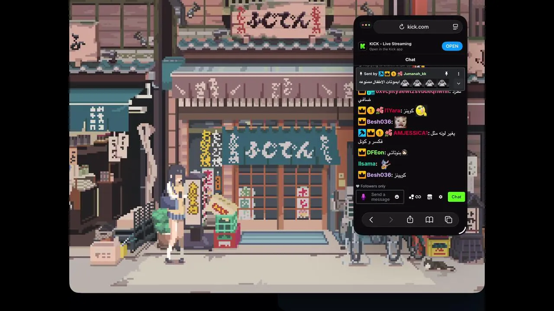Click the green Kick app logo
The height and width of the screenshot is (311, 554).
click(362, 46)
